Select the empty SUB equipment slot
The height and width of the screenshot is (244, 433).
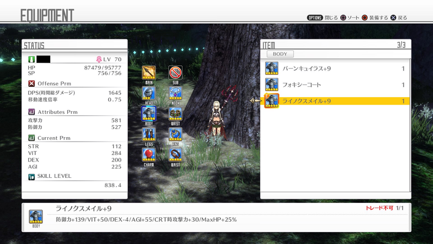175,73
